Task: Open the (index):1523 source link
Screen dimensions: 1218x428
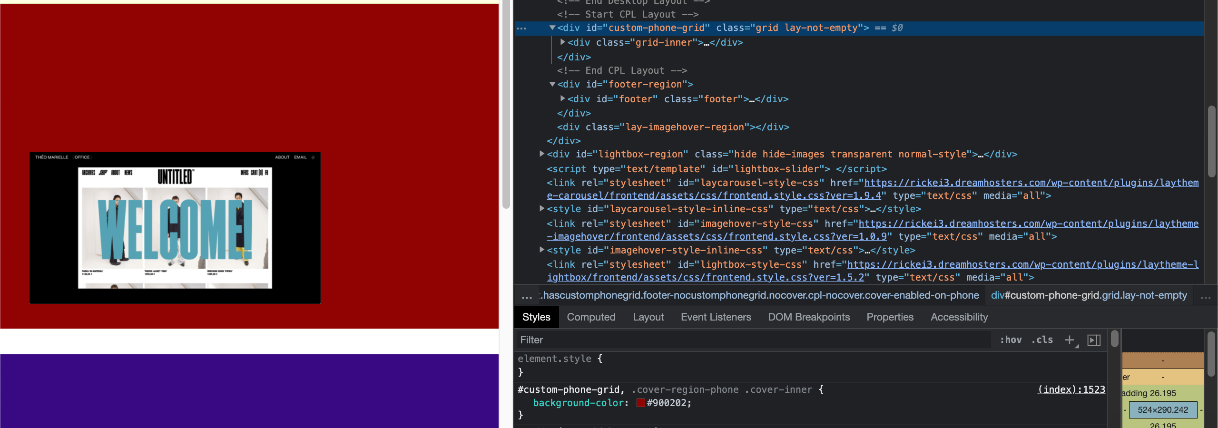Action: 1071,389
